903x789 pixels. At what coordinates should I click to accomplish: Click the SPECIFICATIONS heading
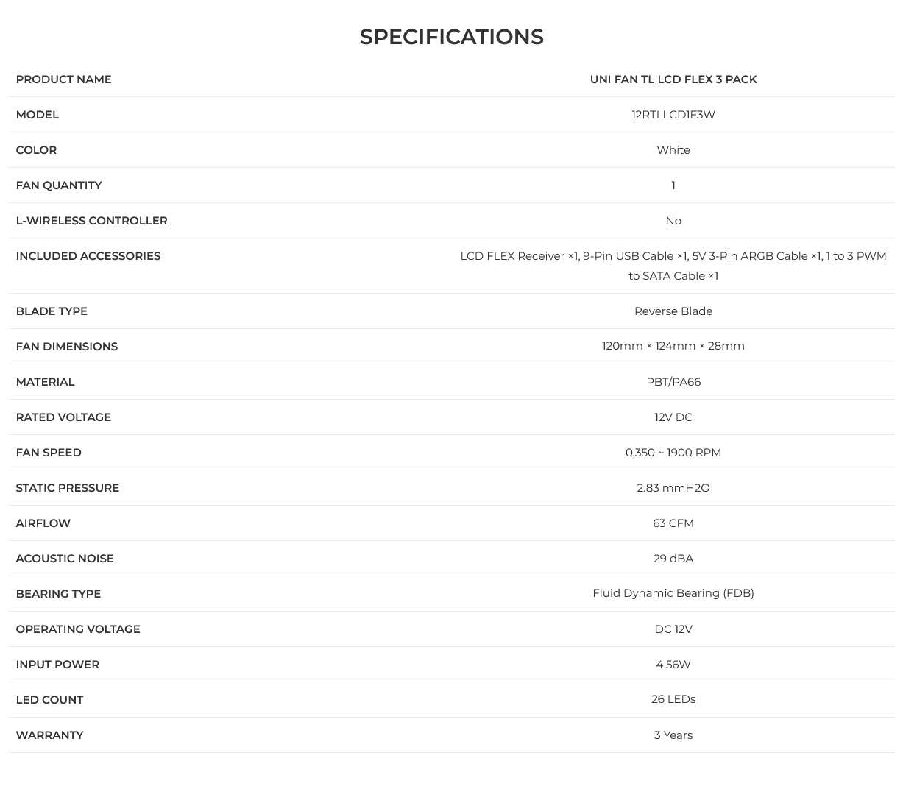point(451,37)
